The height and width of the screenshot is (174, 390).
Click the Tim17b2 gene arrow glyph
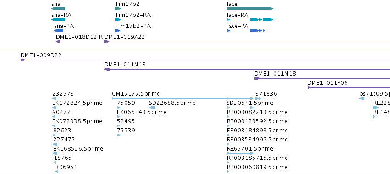(x=118, y=9)
